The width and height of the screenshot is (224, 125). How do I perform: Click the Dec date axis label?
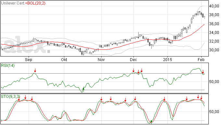(x=133, y=59)
